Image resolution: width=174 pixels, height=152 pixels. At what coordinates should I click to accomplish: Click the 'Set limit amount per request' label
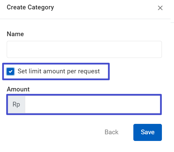[x=59, y=71]
